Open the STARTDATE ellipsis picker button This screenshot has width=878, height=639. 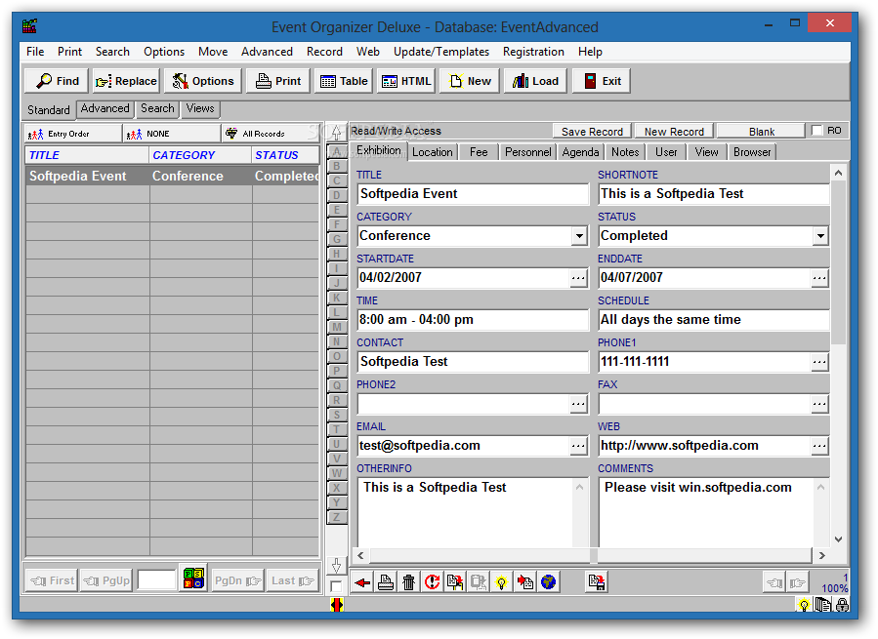(578, 278)
